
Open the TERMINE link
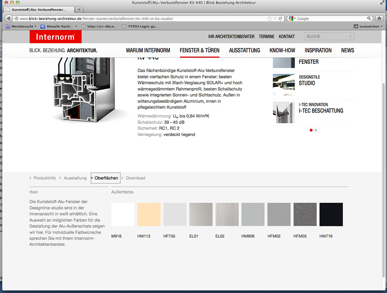coord(267,36)
